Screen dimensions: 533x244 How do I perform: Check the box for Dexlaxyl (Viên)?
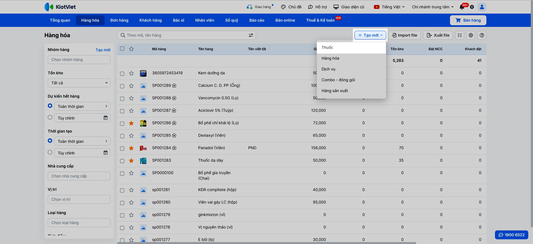(x=122, y=136)
